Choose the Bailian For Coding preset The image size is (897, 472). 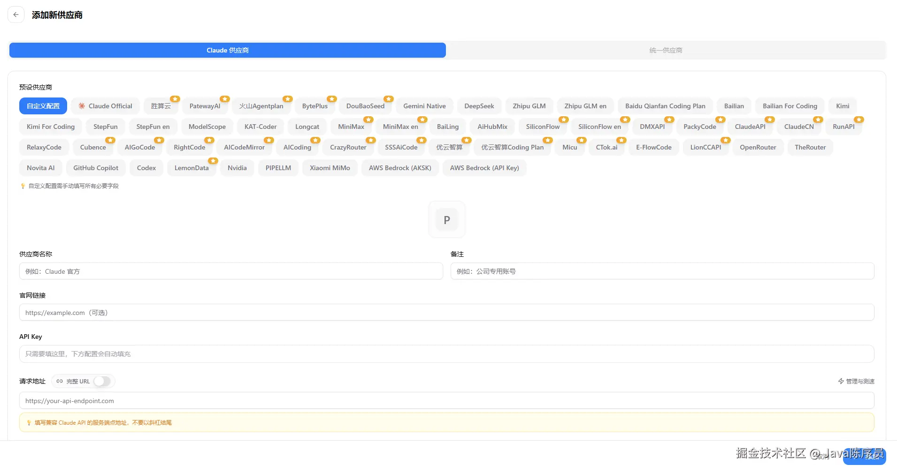790,106
